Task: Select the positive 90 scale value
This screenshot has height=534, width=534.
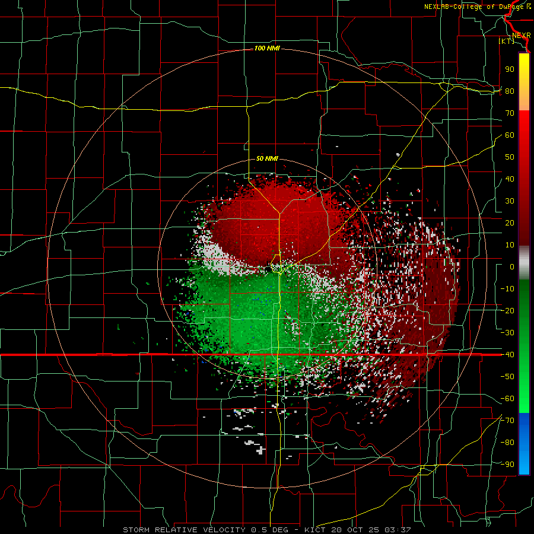Action: point(510,69)
